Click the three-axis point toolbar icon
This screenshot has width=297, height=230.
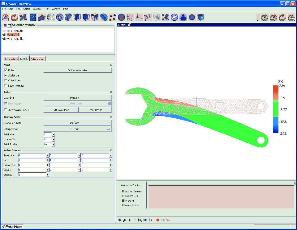139,17
